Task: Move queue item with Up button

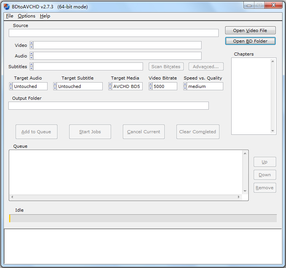Action: [x=265, y=162]
